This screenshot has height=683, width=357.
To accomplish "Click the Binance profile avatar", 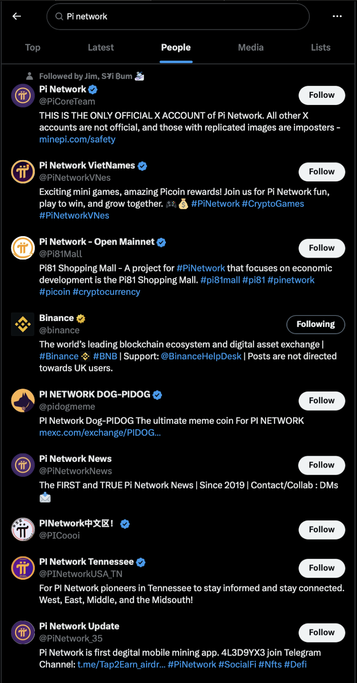I will click(23, 324).
